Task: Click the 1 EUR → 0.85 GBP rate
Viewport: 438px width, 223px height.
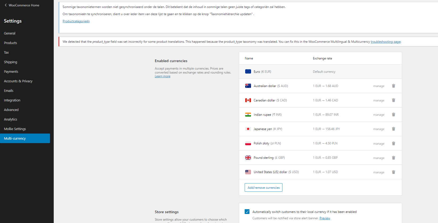Action: 325,158
